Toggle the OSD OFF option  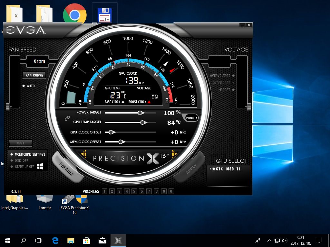(20, 160)
